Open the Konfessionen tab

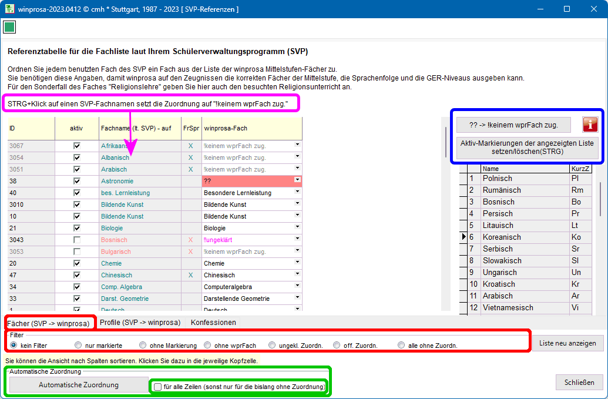213,323
